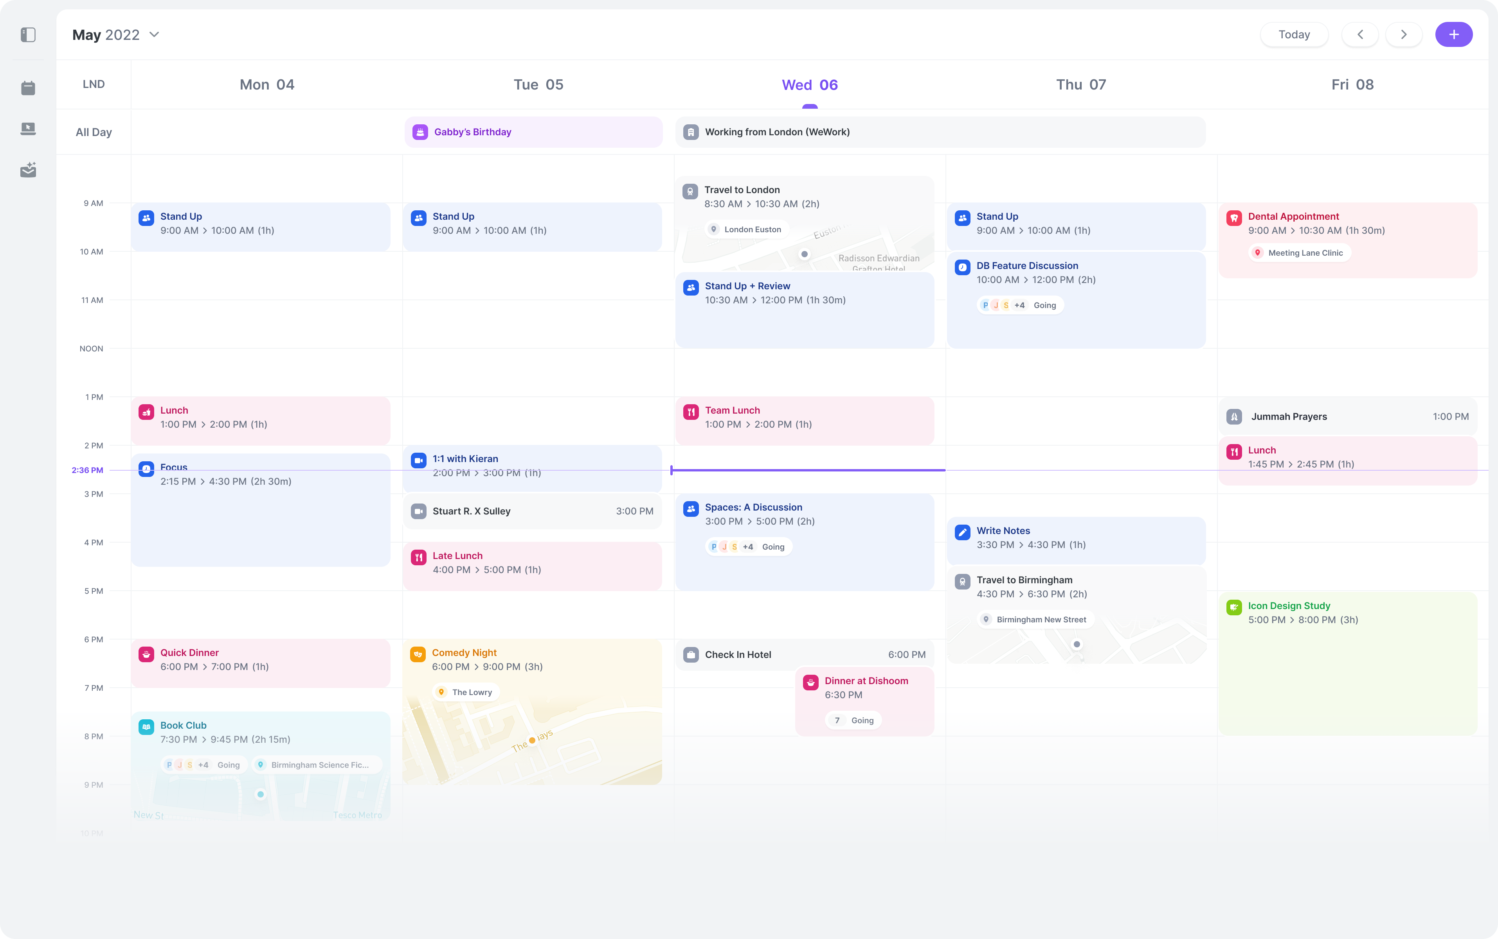
Task: Click the London Euston location chip
Action: (x=745, y=229)
